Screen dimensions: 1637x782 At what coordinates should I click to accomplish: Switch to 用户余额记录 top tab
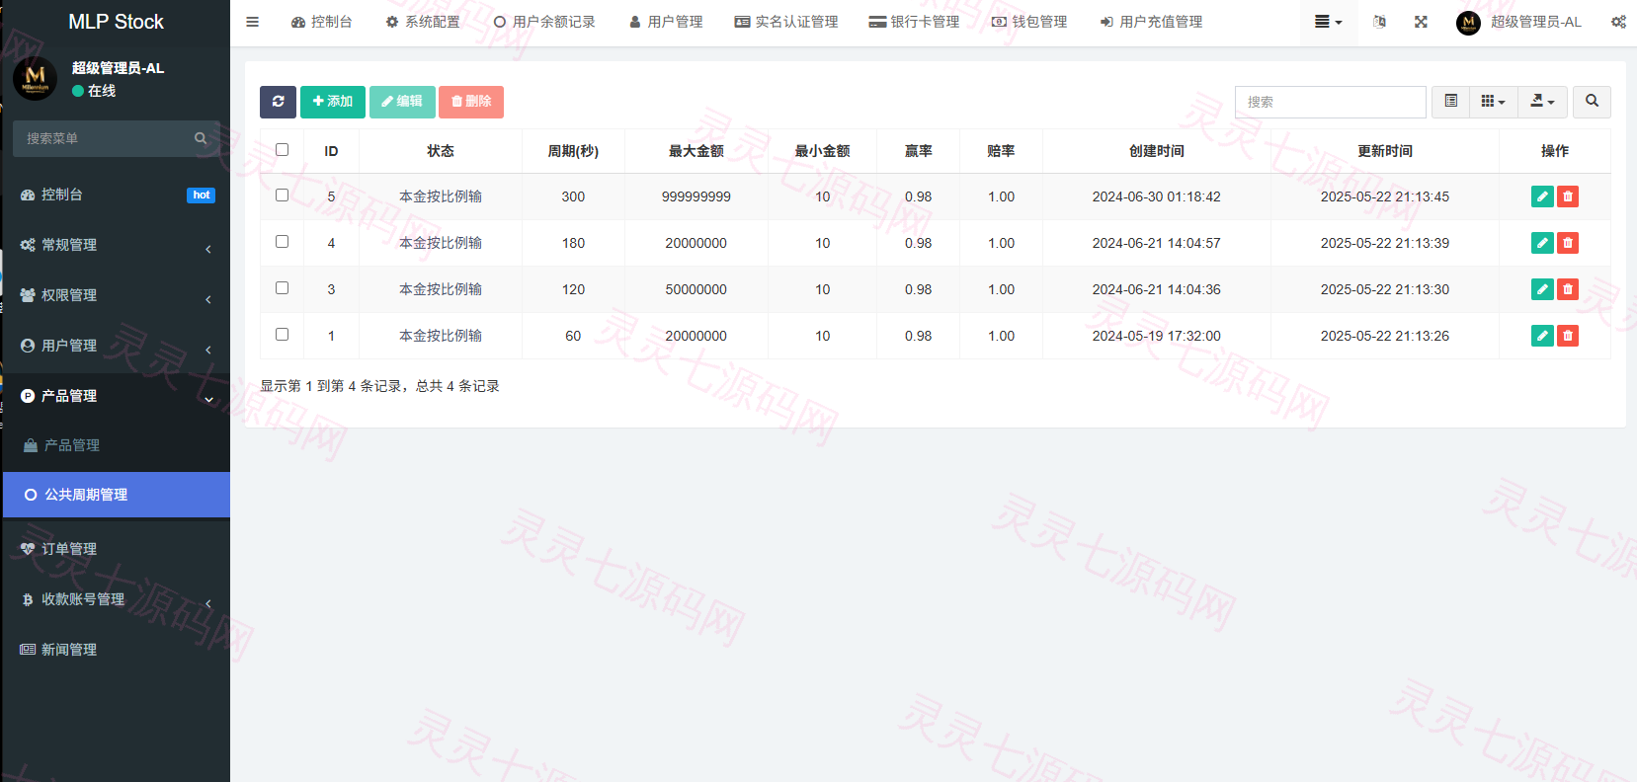[544, 22]
